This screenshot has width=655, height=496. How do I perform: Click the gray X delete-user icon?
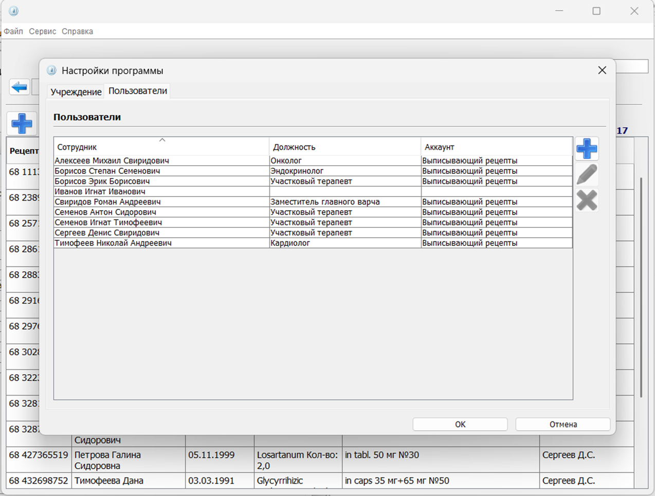coord(587,200)
